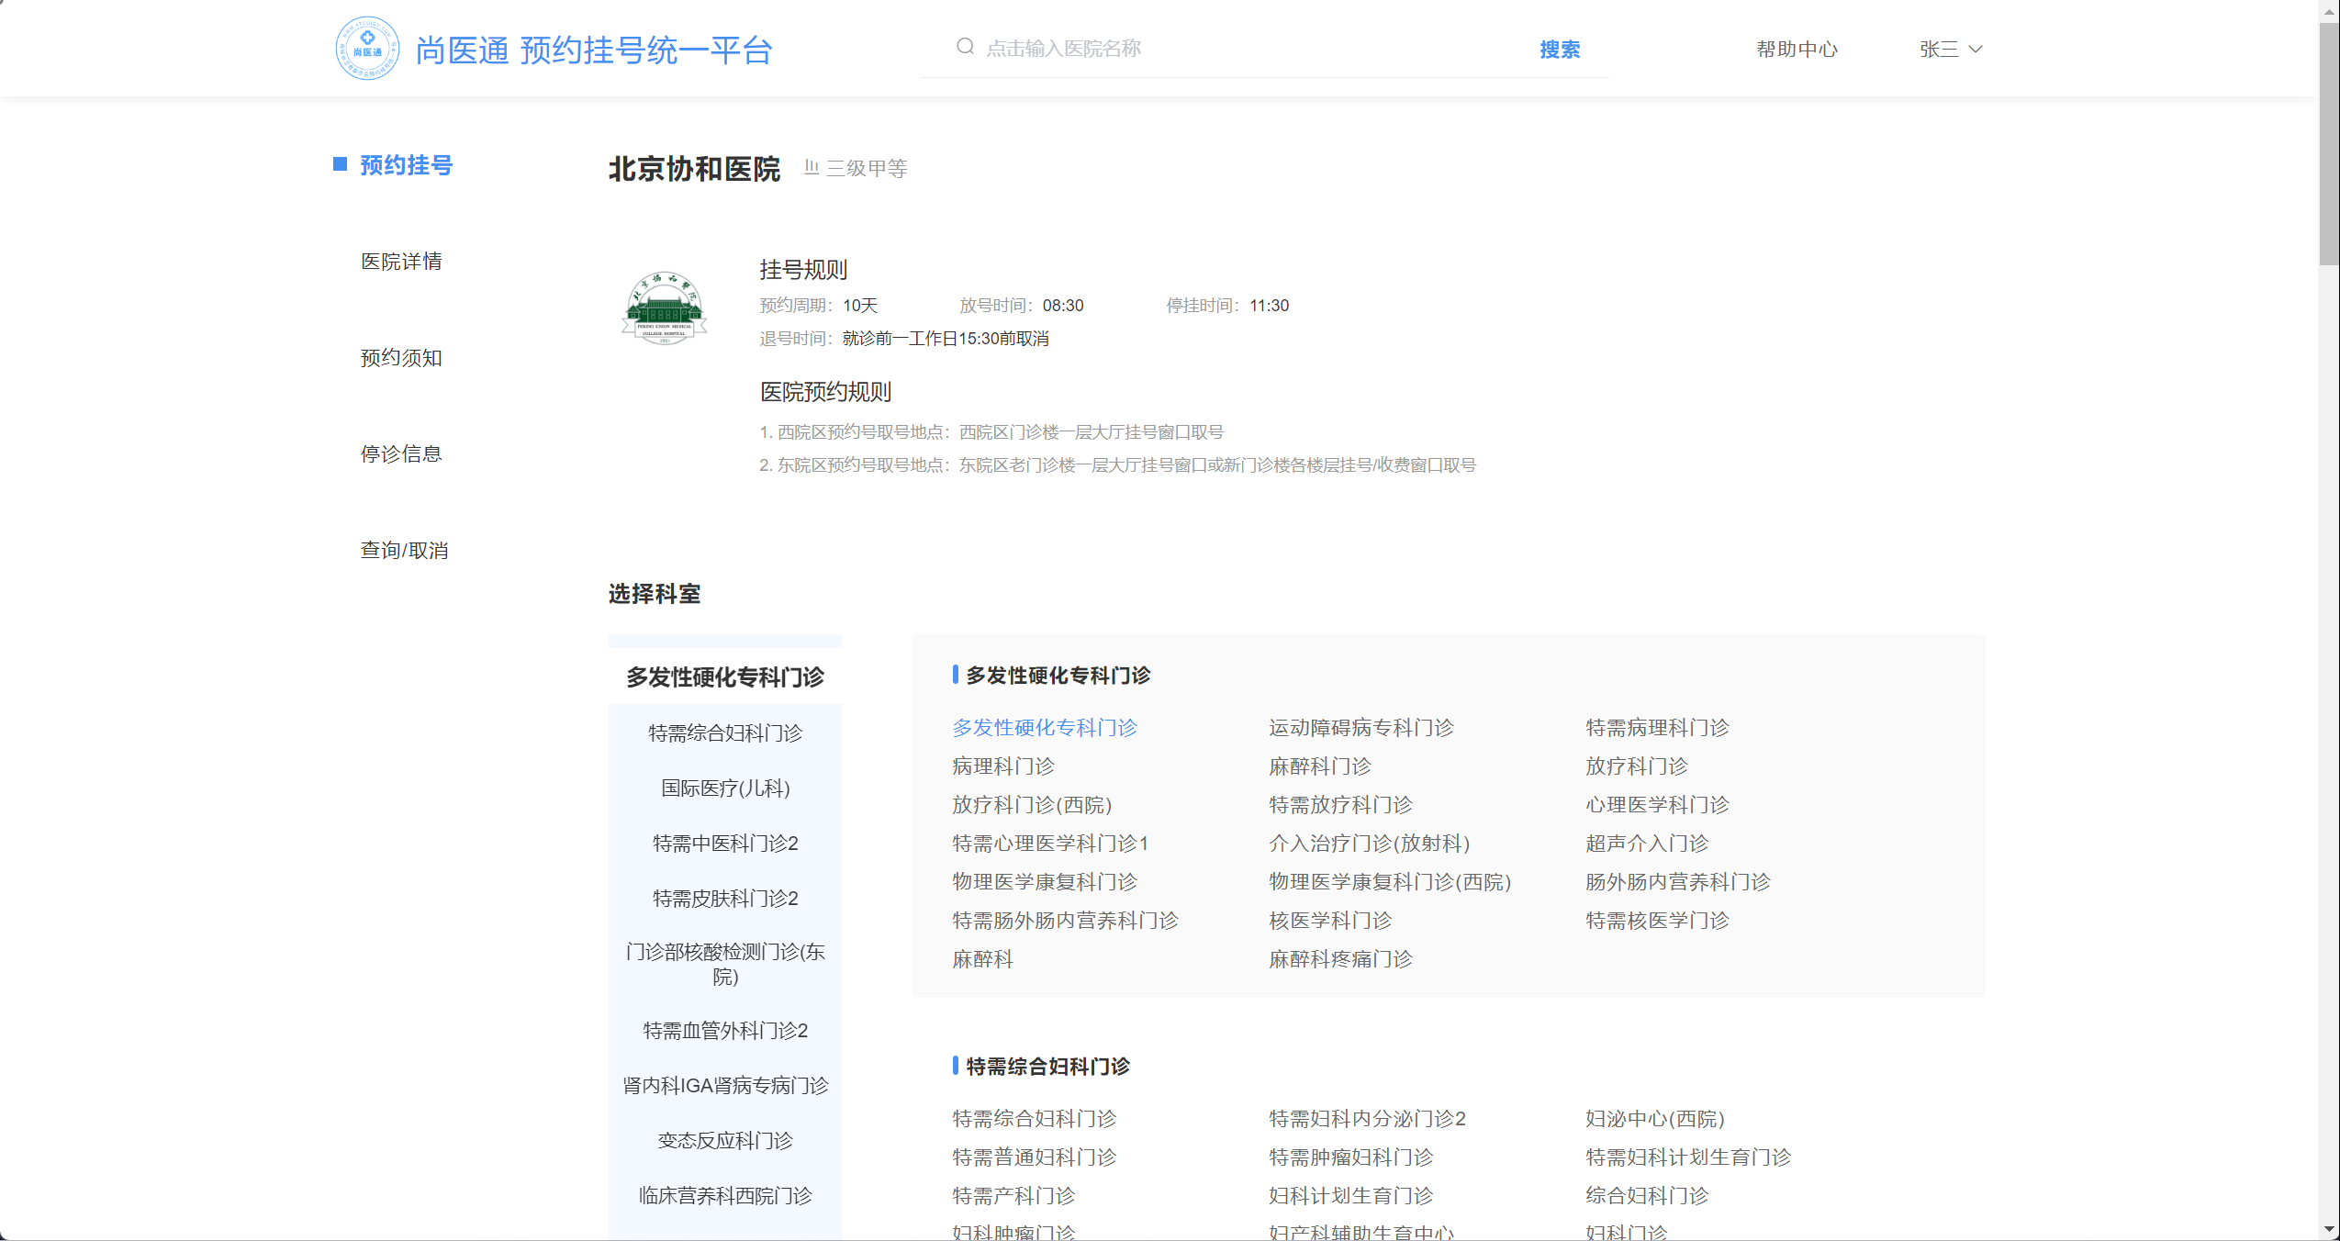Click the scrollbar down arrow
Image resolution: width=2340 pixels, height=1241 pixels.
(2329, 1229)
